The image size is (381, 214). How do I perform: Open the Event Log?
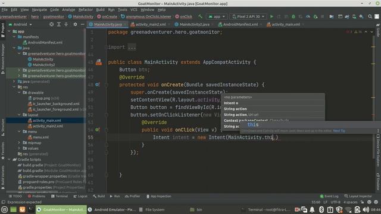click(x=329, y=196)
